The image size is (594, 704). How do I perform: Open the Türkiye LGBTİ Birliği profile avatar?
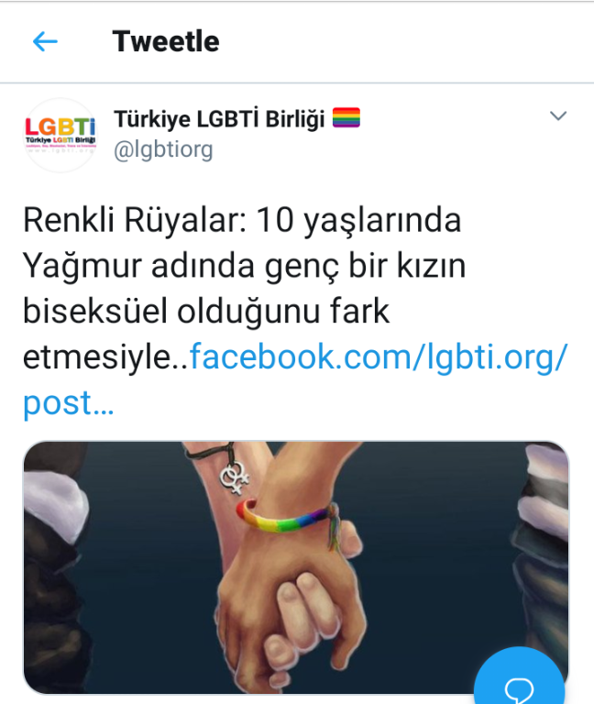[60, 135]
